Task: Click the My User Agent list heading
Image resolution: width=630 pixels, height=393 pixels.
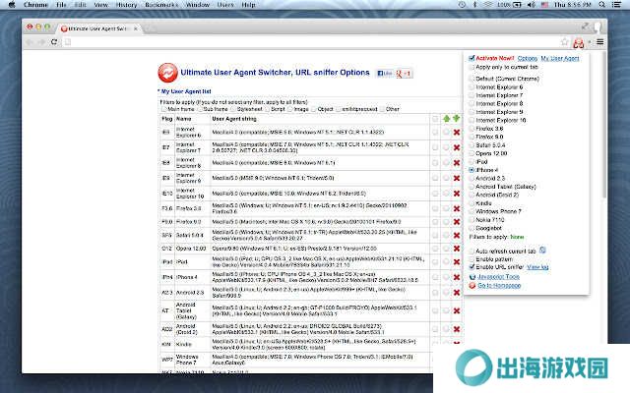Action: pos(184,91)
